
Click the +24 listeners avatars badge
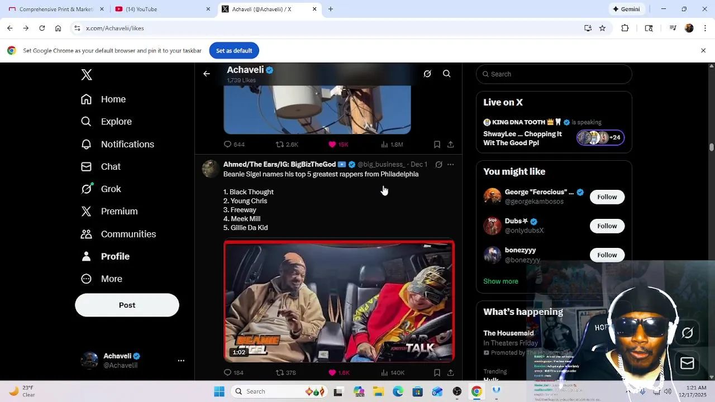[x=600, y=137]
